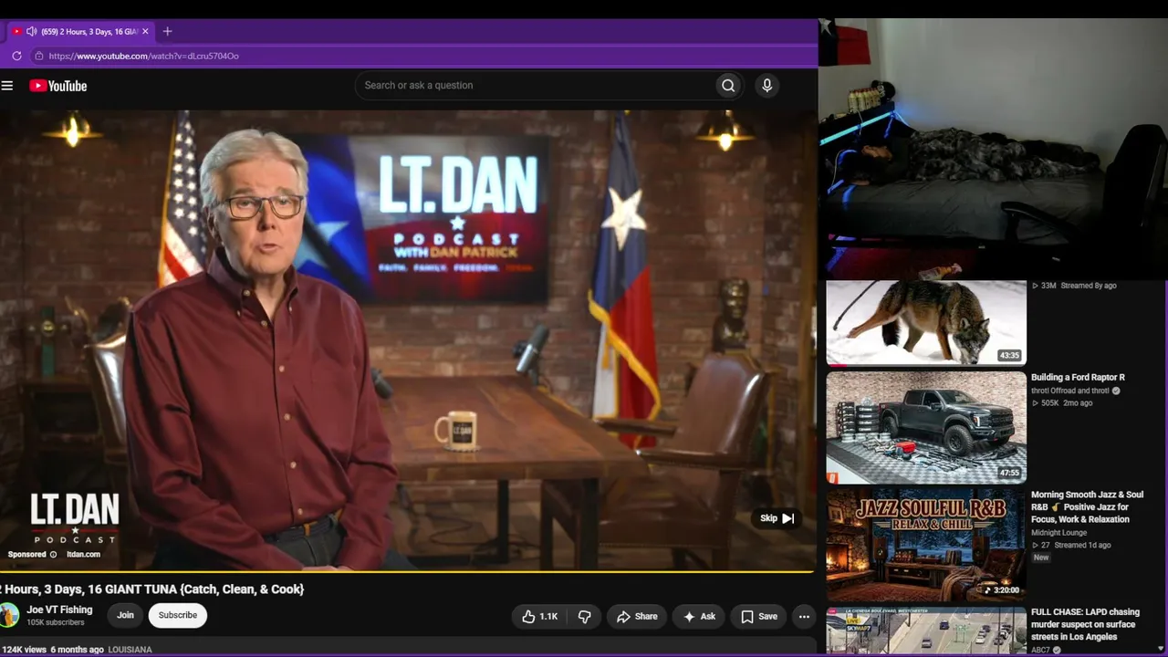Subscribe to Joe VT Fishing

point(178,615)
